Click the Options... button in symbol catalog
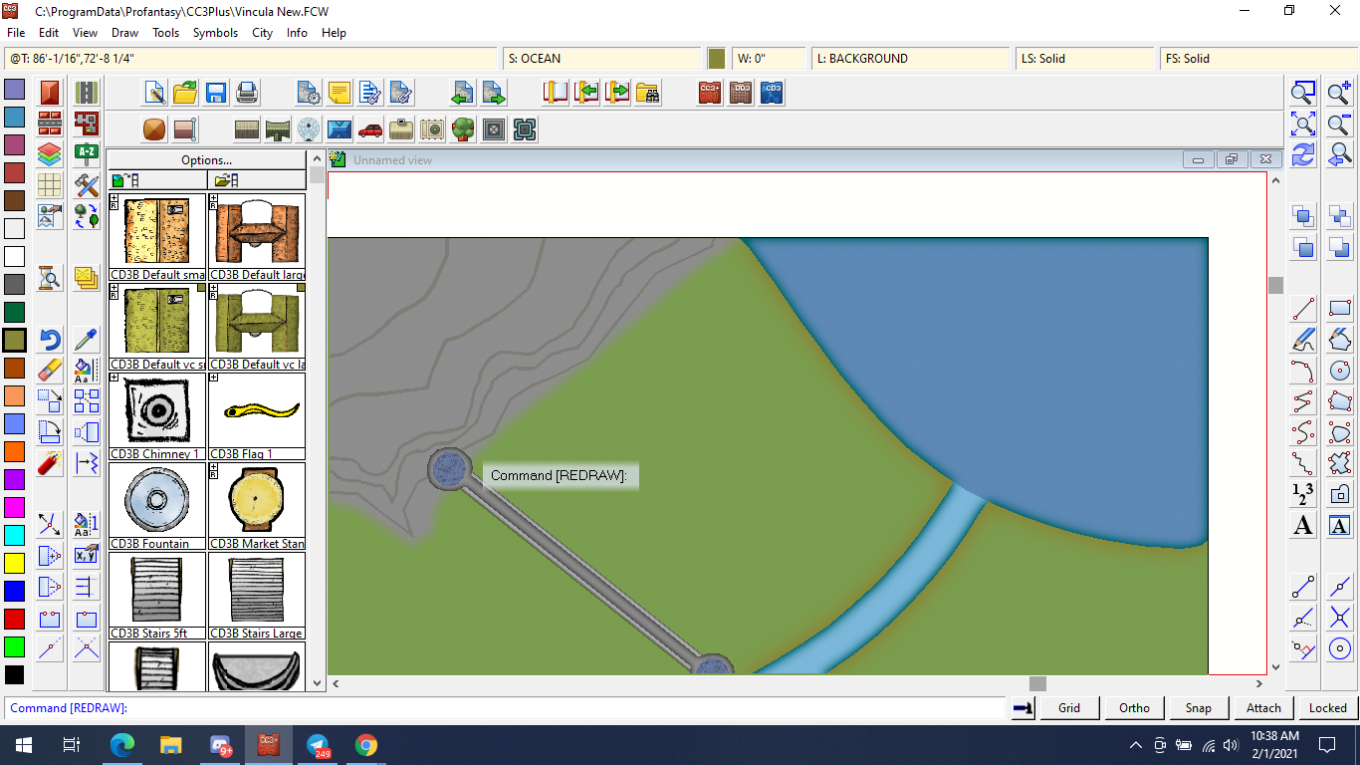The width and height of the screenshot is (1360, 765). [207, 160]
